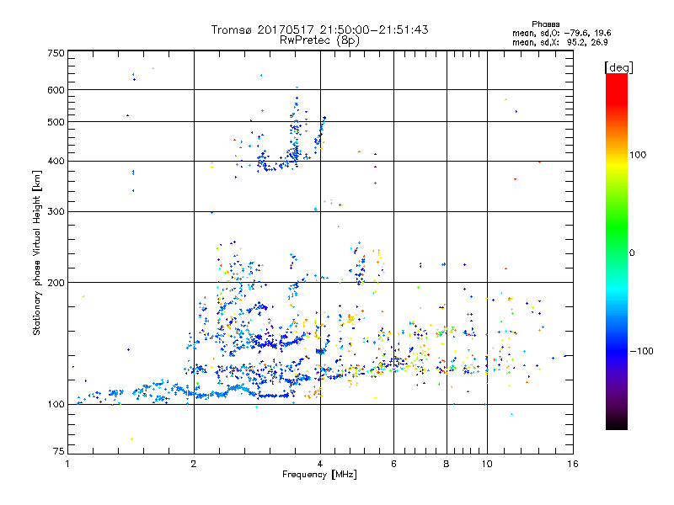Click the 'mean, sd,X: 95.2, 26.9' line
674x505 pixels.
click(x=559, y=42)
